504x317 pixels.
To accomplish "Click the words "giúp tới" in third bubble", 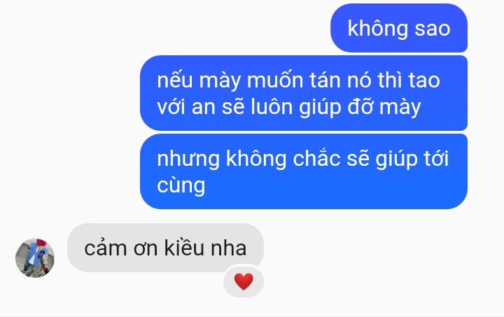I will click(412, 159).
